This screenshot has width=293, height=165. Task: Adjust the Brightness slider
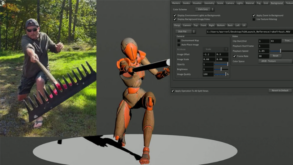221,69
